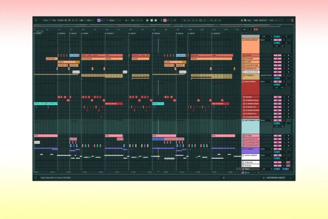The width and height of the screenshot is (328, 219).
Task: Toggle the purple Scale Mode button
Action: (x=99, y=20)
